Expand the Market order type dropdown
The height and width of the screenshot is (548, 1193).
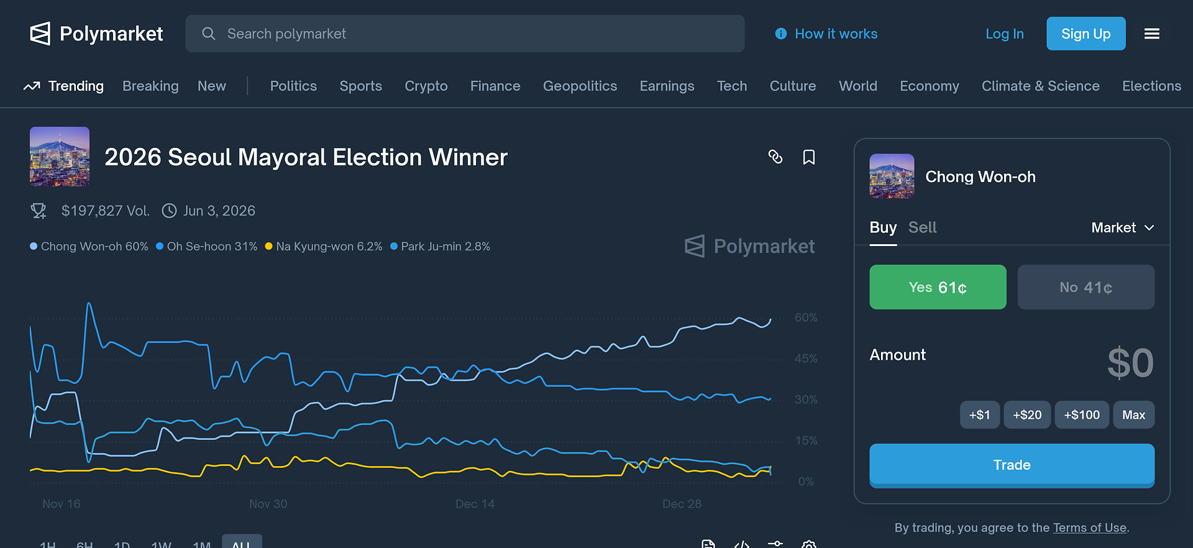click(x=1122, y=227)
